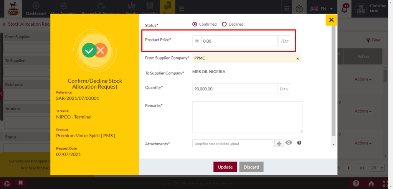Click 'here' to switch back link

pyautogui.click(x=24, y=168)
